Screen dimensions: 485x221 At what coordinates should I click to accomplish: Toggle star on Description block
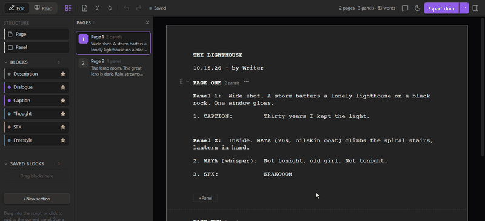coord(63,74)
